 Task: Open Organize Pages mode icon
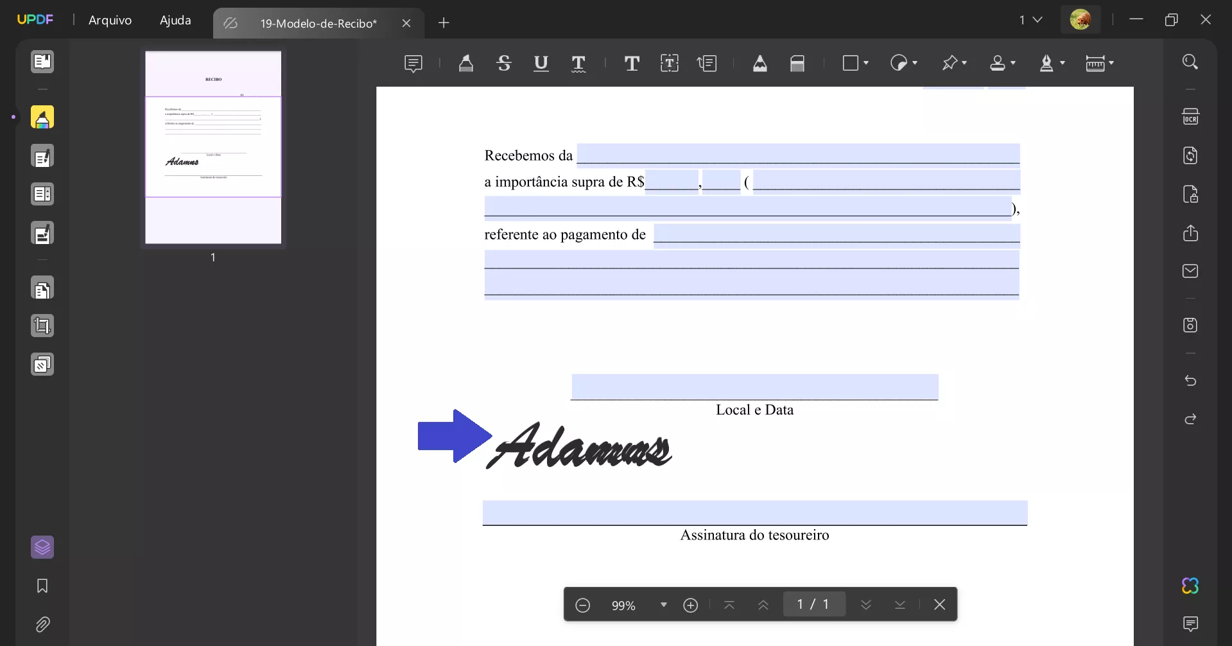click(42, 289)
